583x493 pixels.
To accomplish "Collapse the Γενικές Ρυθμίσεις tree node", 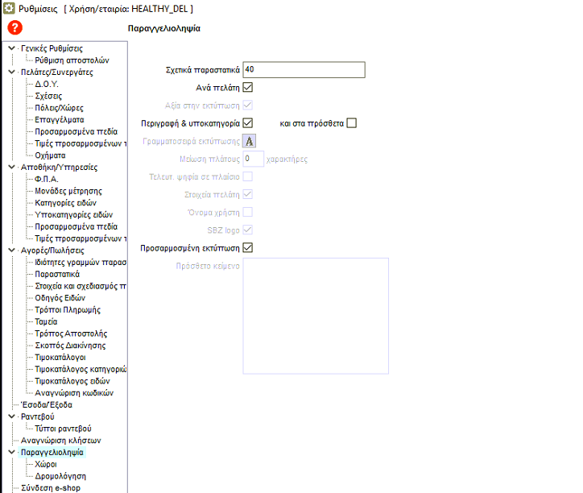I will tap(10, 48).
